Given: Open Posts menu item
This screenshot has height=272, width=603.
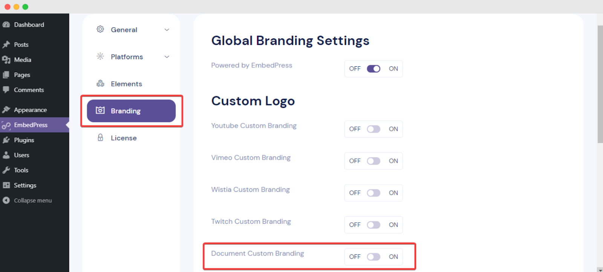Looking at the screenshot, I should [x=34, y=44].
